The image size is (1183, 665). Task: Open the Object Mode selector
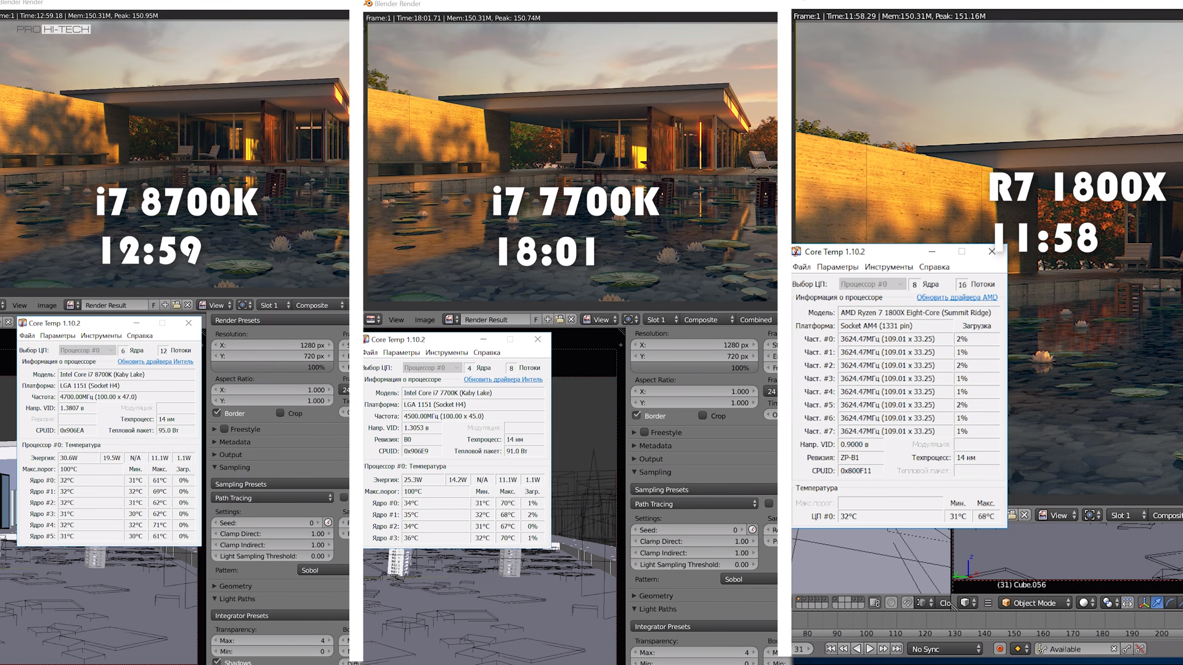click(1035, 603)
